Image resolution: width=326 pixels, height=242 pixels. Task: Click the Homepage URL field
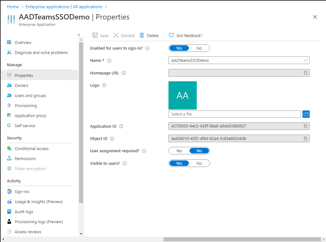[239, 73]
